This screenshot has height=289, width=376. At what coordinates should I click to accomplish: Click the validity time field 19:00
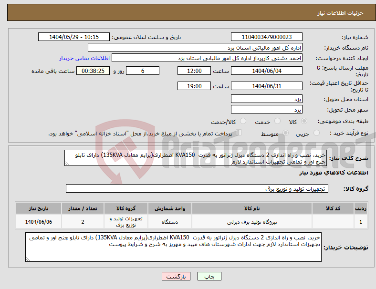(194, 86)
